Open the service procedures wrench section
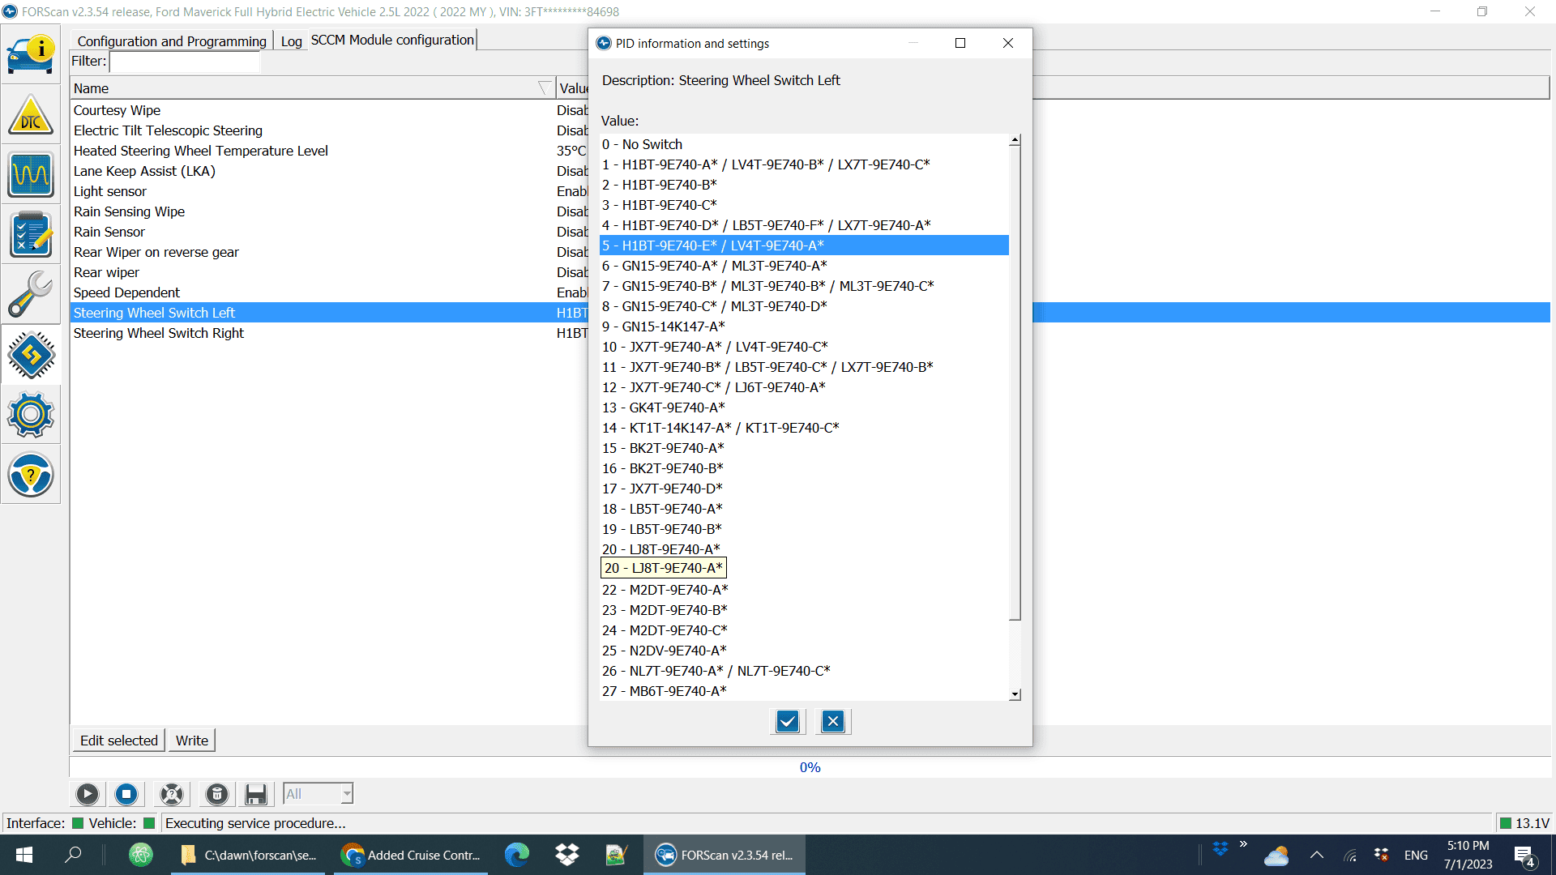The width and height of the screenshot is (1556, 875). click(x=31, y=294)
